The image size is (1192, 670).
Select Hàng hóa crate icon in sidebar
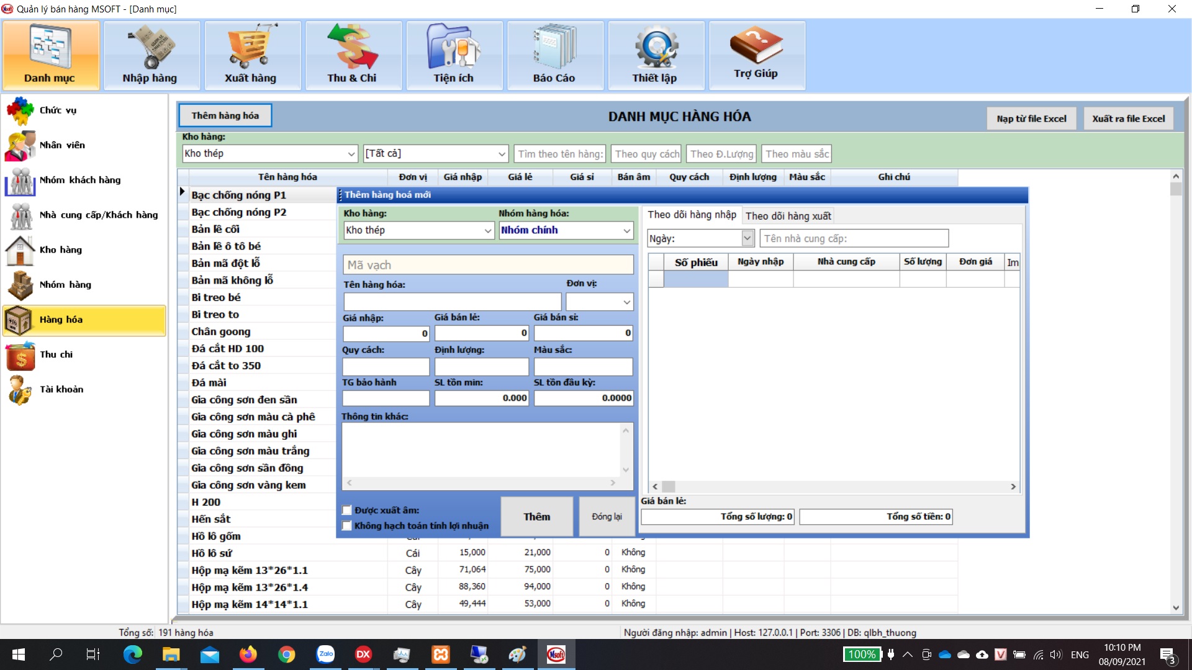coord(19,320)
